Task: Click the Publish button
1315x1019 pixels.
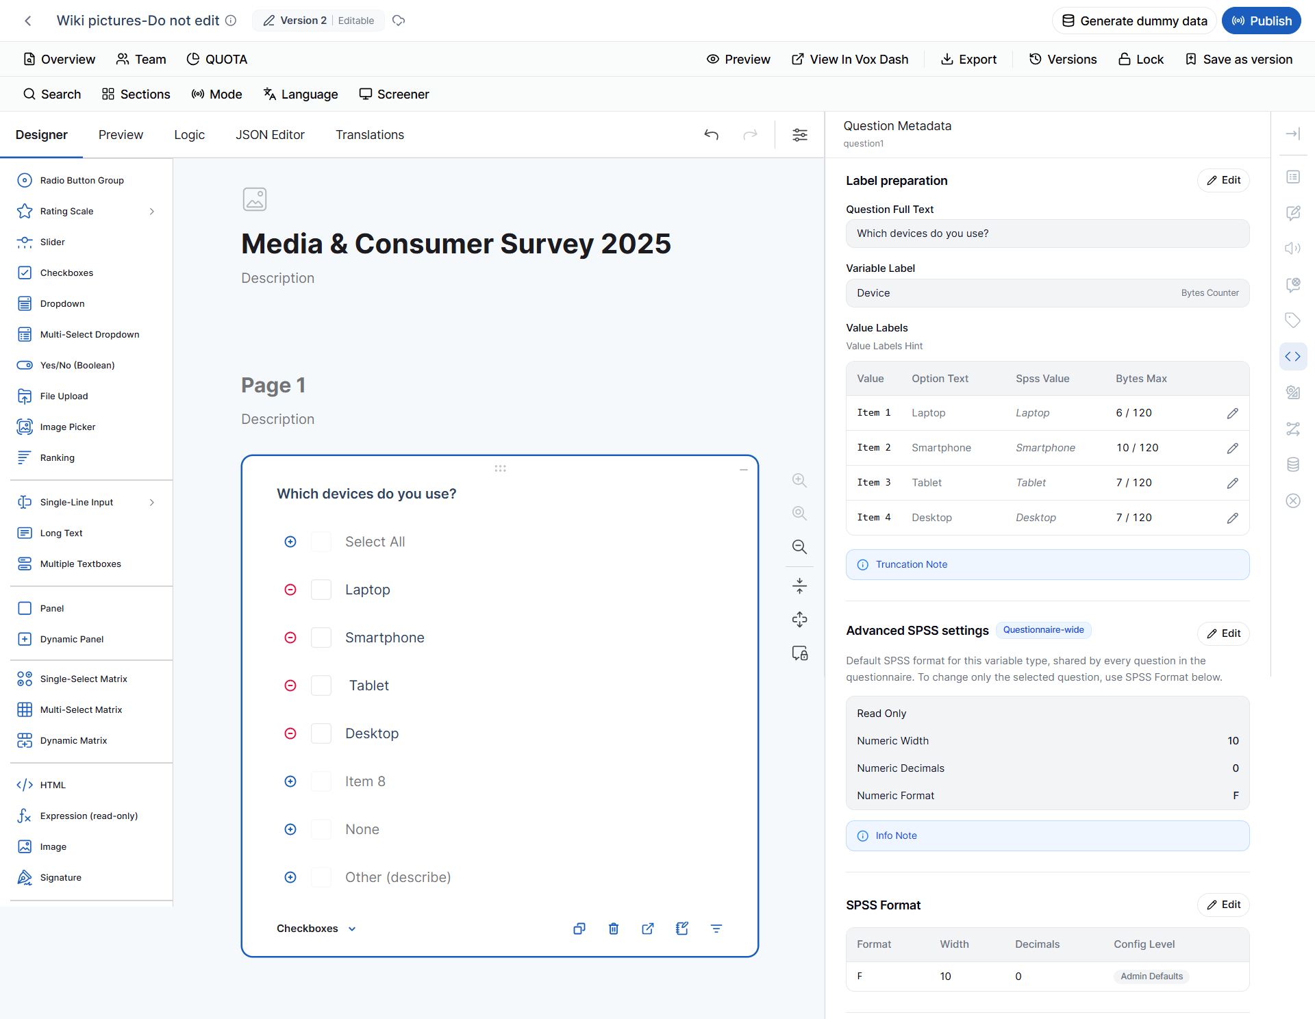Action: 1262,21
